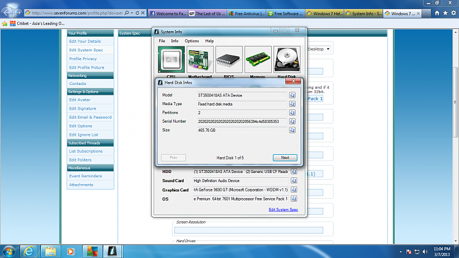Copy the Graphics Card row value
Viewport: 459px width, 258px height.
click(x=294, y=190)
